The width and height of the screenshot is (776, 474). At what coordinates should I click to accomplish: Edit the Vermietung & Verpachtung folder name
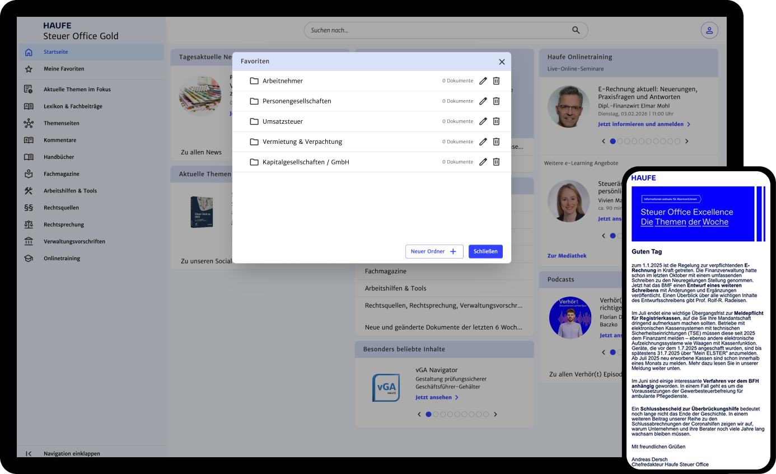[483, 142]
